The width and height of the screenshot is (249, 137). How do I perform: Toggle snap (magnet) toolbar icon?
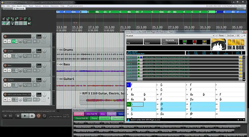click(x=25, y=23)
